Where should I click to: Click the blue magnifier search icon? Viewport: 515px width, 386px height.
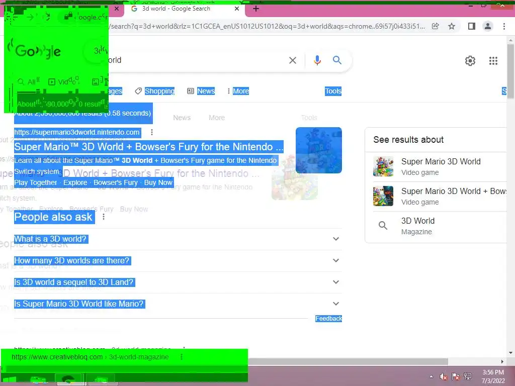coord(337,60)
